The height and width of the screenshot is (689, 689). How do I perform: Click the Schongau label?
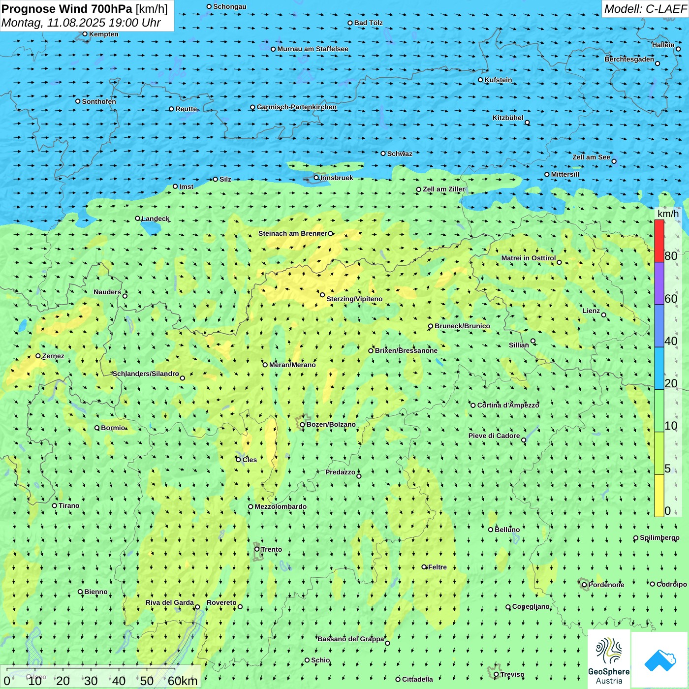pyautogui.click(x=230, y=6)
